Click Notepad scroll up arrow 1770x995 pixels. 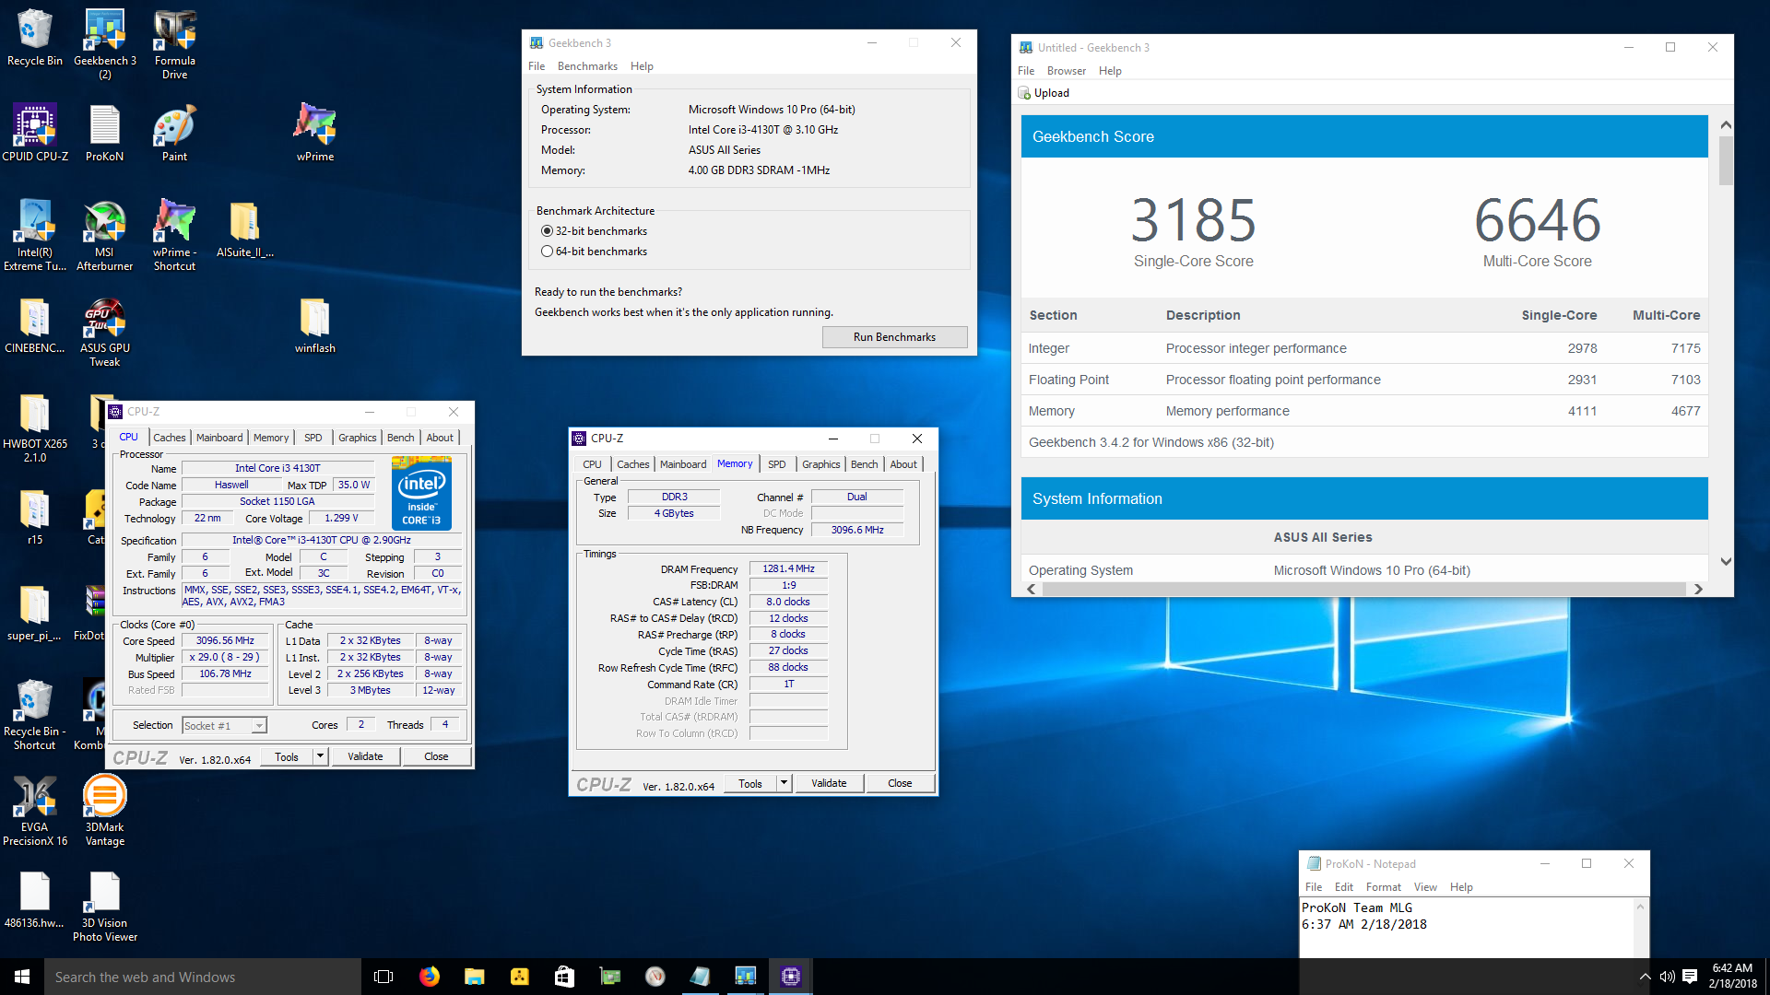click(1640, 907)
